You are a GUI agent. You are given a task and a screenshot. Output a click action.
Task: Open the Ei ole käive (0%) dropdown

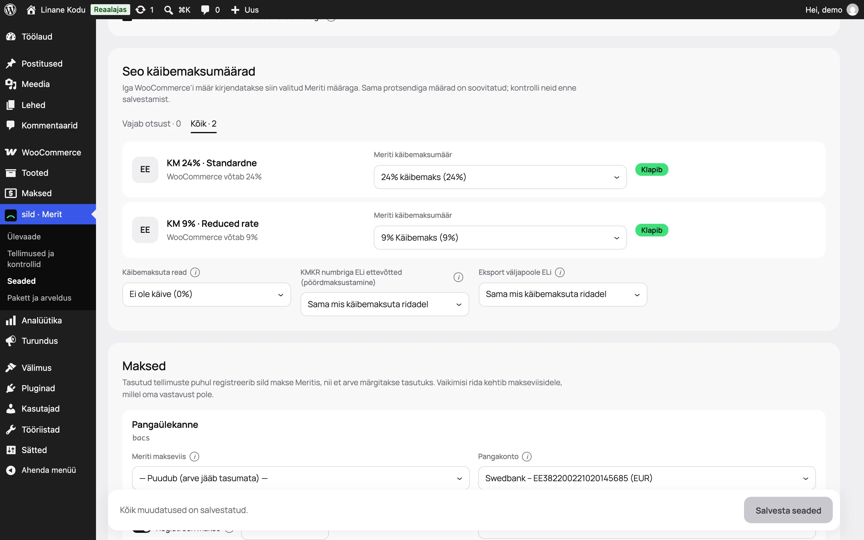tap(206, 295)
